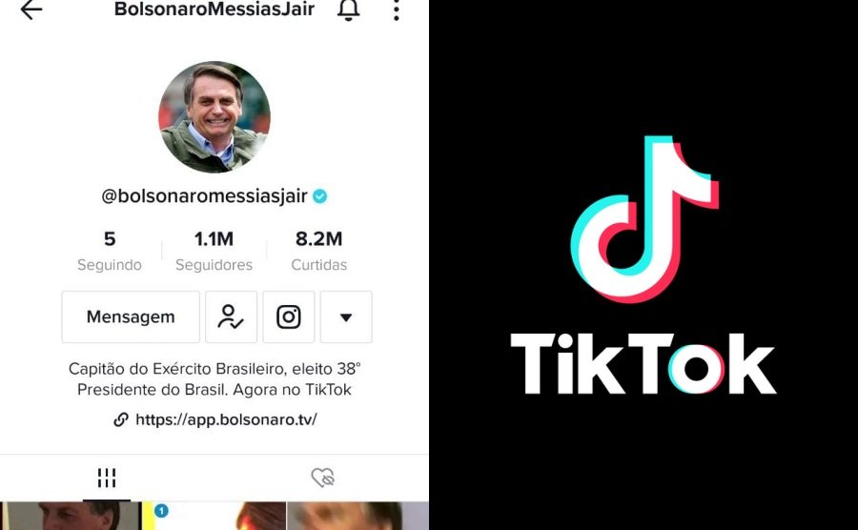Open the first video thumbnail
858x530 pixels.
71,516
